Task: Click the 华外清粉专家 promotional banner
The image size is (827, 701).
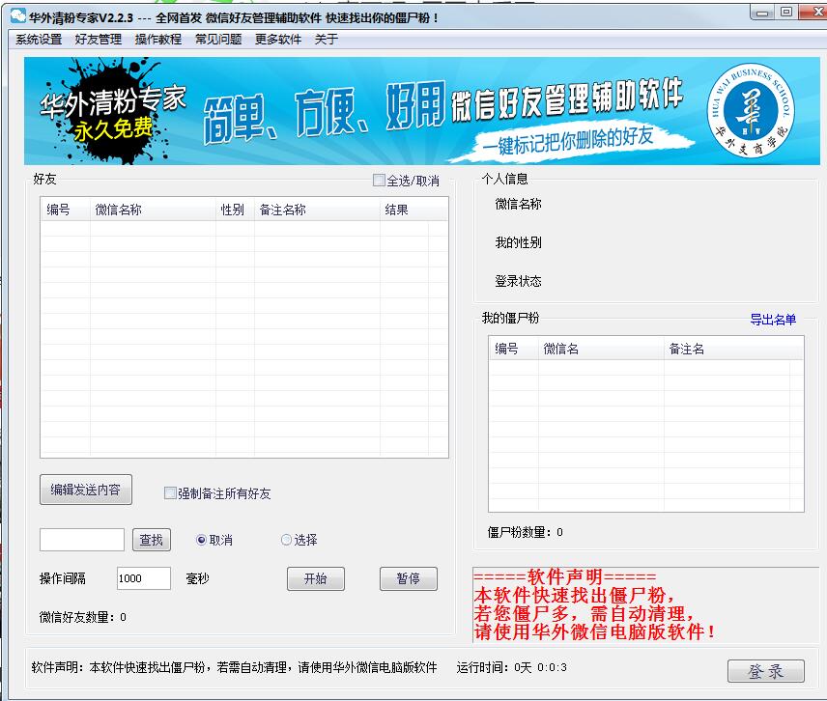Action: pos(421,111)
